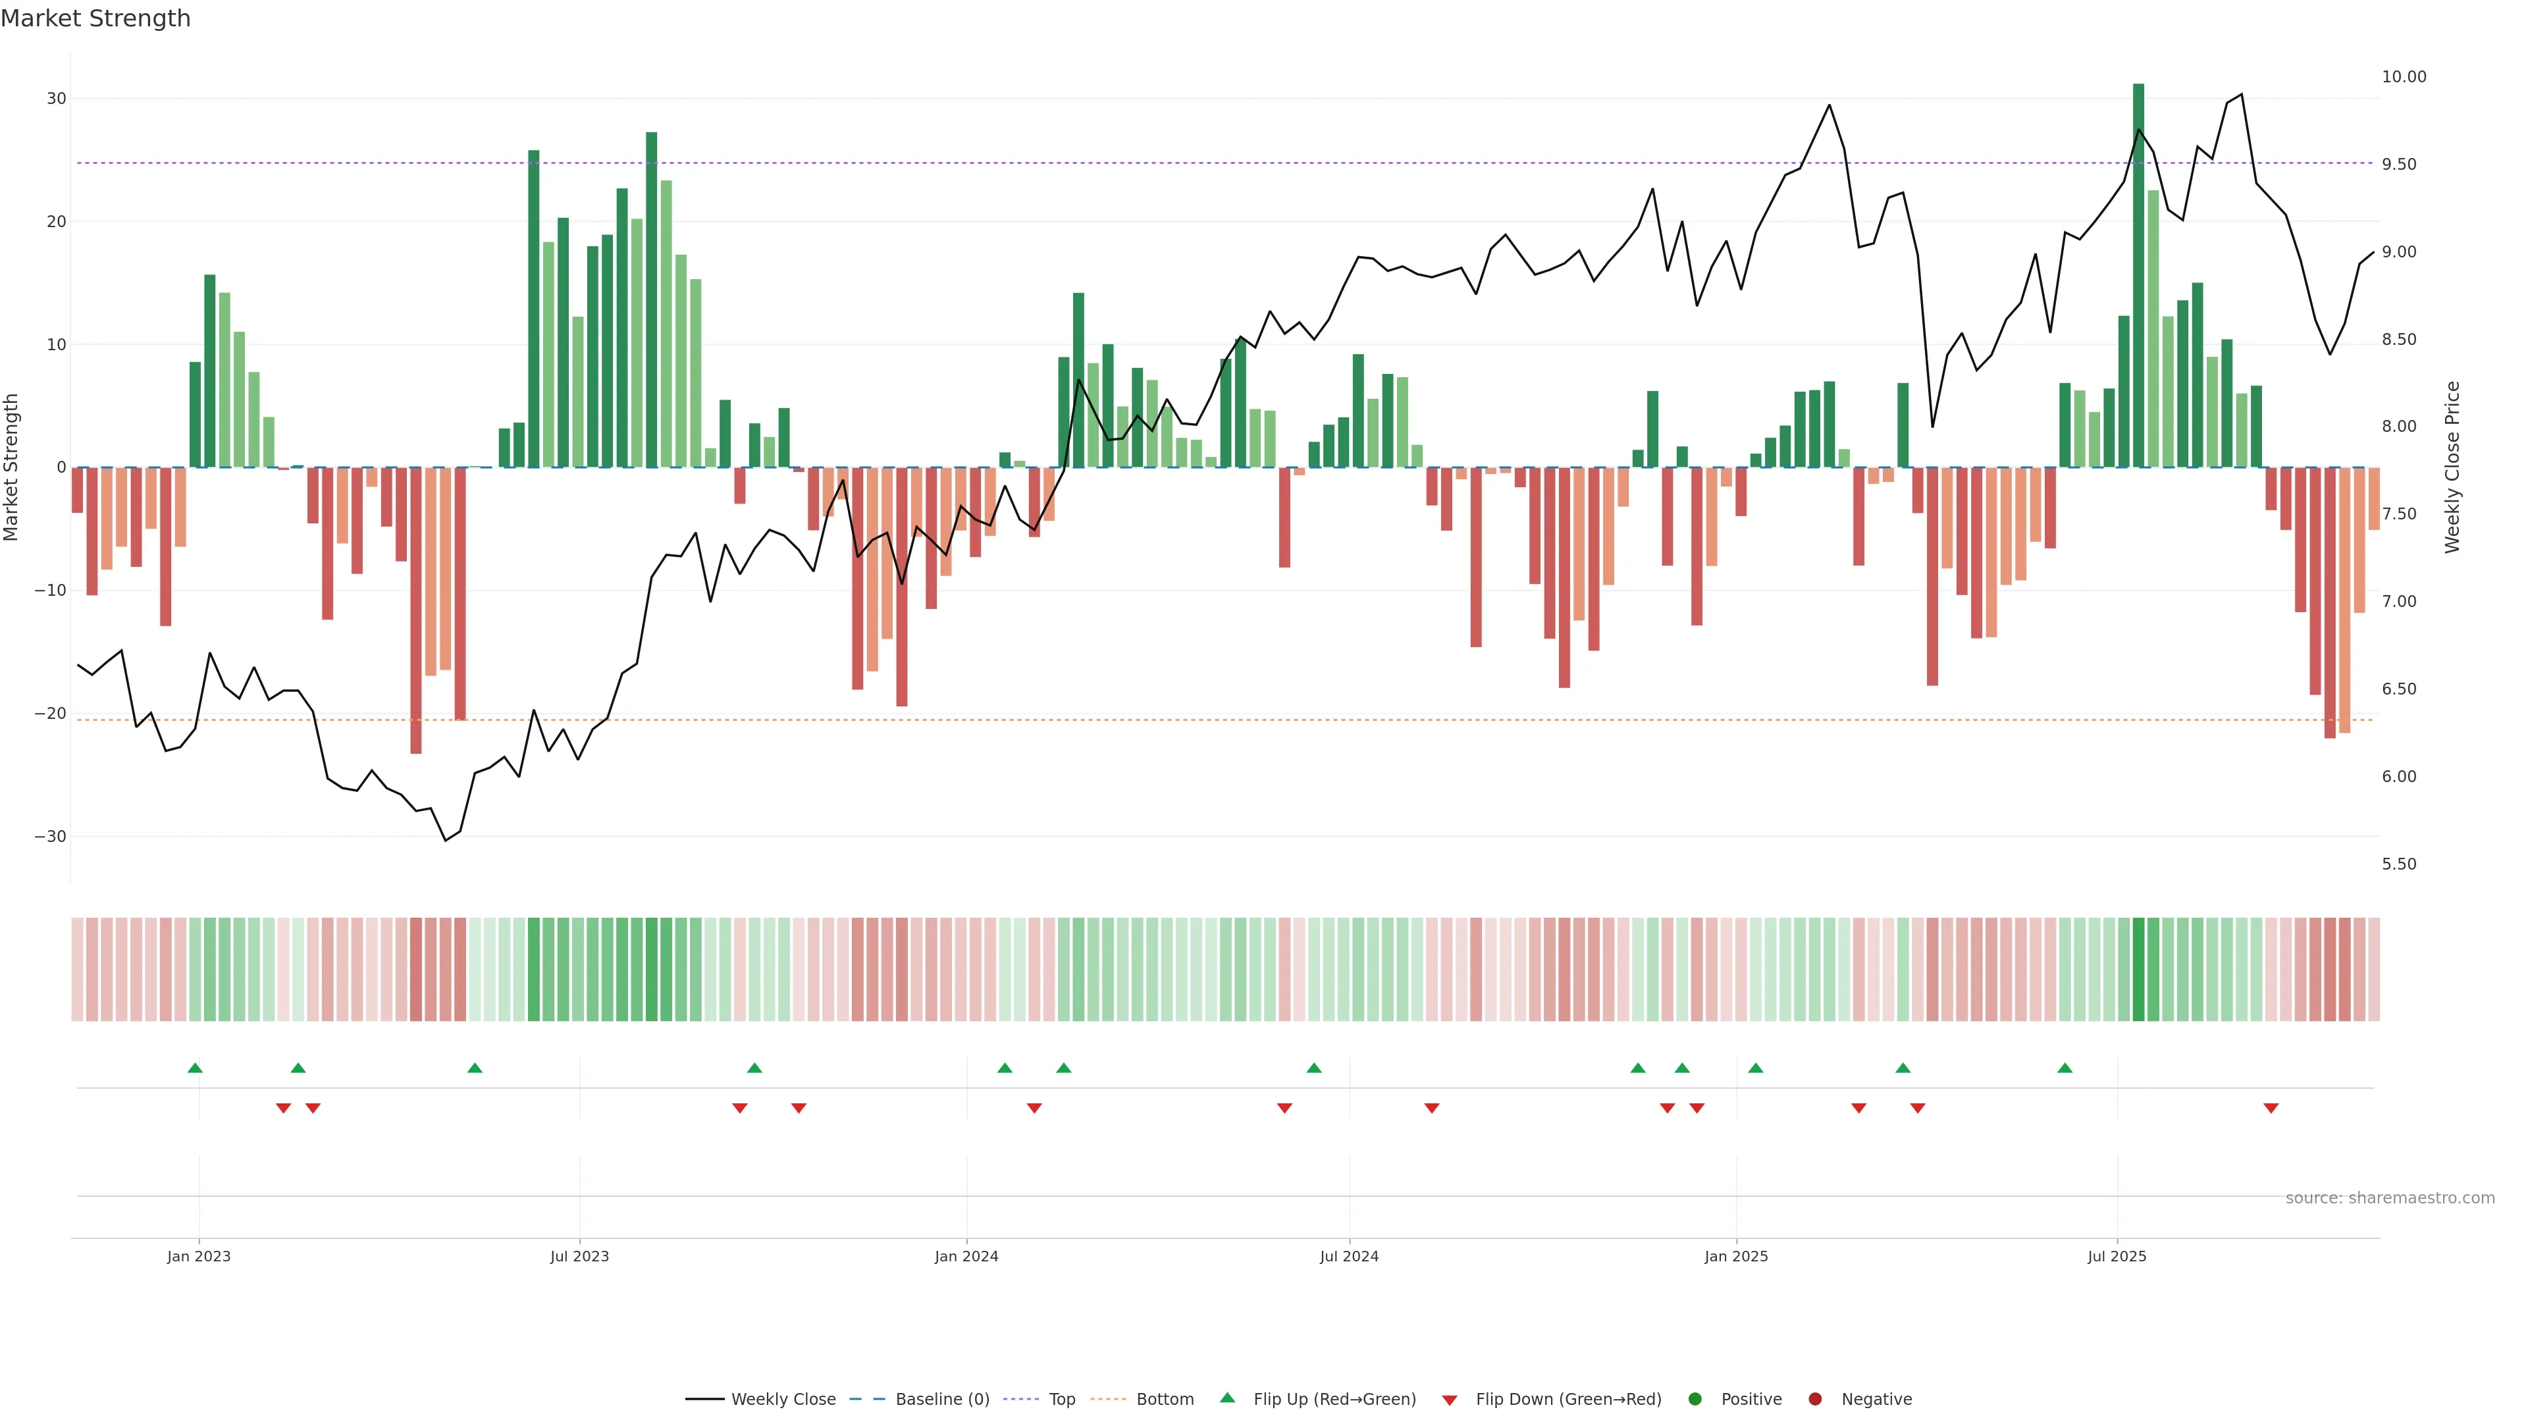Screen dimensions: 2528x1422
Task: Click the source: sharemaestro.com text
Action: (x=2390, y=1198)
